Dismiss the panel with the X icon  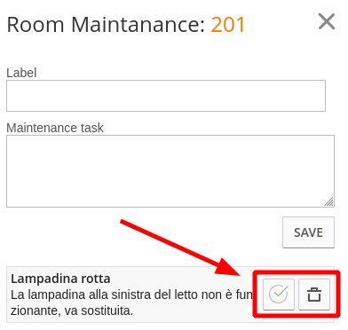(327, 21)
